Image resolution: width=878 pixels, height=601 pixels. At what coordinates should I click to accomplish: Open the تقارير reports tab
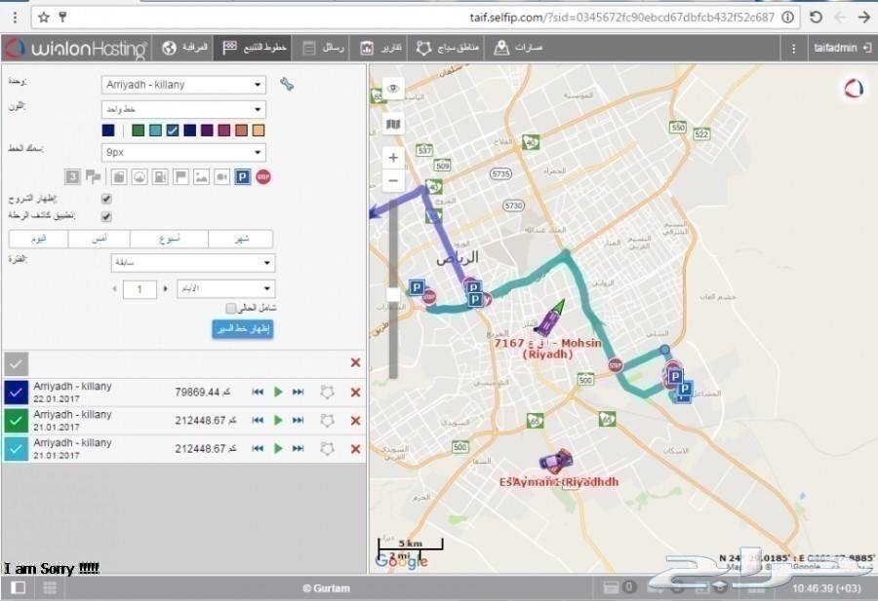381,48
